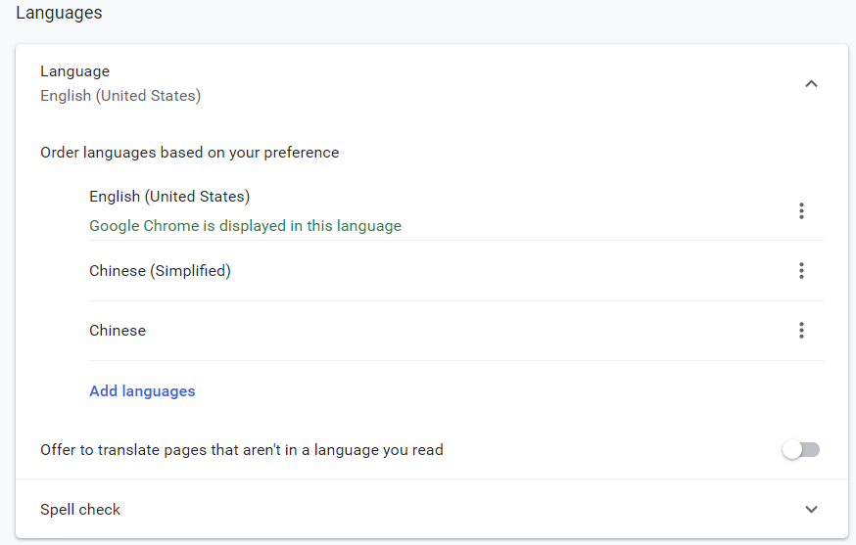Click 'Order languages based on your preference' text
This screenshot has width=856, height=545.
pos(189,153)
